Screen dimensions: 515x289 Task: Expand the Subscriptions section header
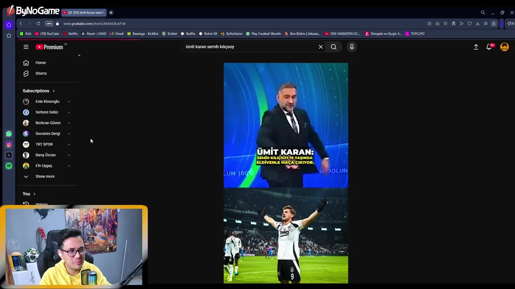pyautogui.click(x=39, y=91)
